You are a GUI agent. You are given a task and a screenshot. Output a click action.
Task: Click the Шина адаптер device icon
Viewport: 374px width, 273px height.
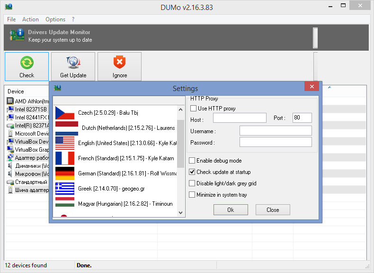click(x=10, y=190)
